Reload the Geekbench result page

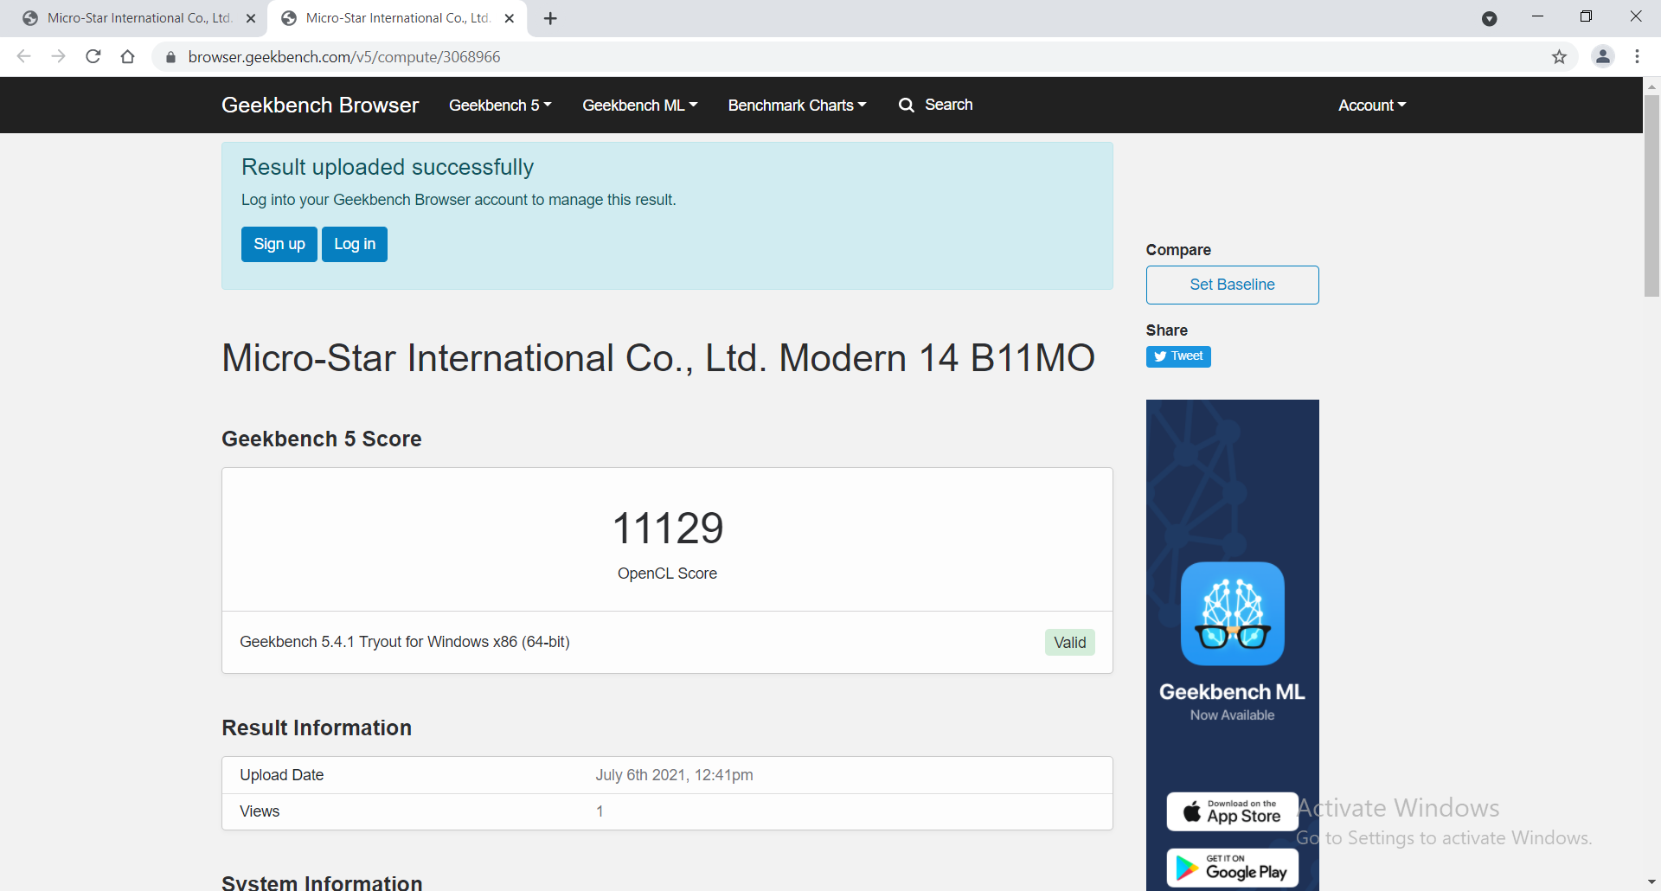coord(93,57)
